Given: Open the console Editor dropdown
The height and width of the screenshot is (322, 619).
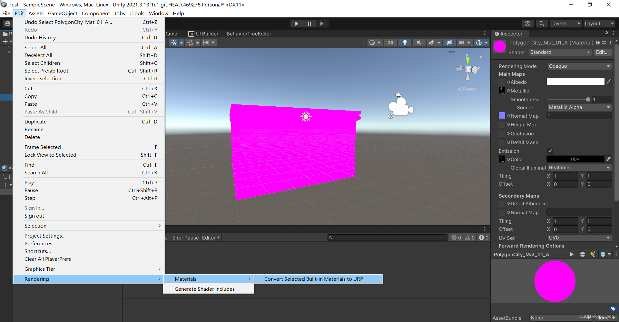Looking at the screenshot, I should (x=211, y=238).
